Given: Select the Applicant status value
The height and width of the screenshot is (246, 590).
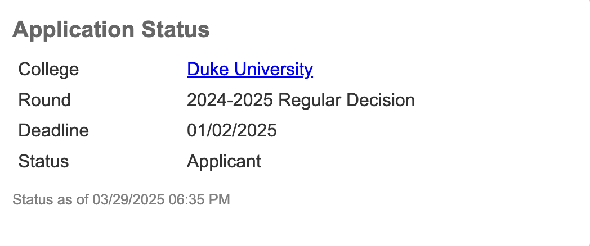Looking at the screenshot, I should pyautogui.click(x=224, y=162).
